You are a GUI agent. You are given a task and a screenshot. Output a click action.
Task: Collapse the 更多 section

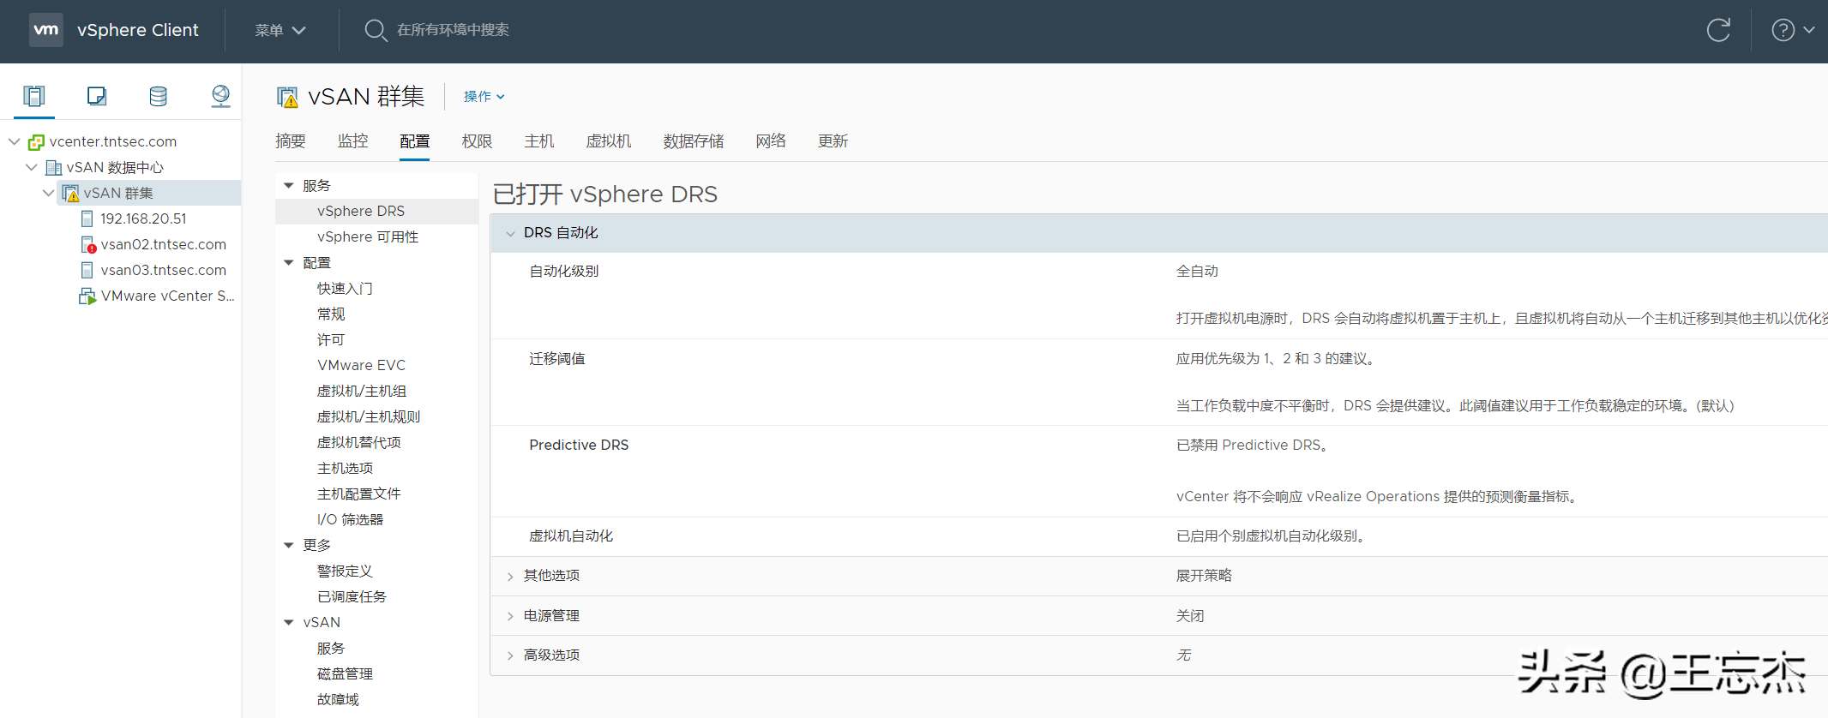coord(289,545)
